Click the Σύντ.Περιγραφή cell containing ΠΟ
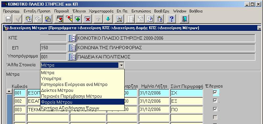This screenshot has height=124, width=263. [x=187, y=110]
